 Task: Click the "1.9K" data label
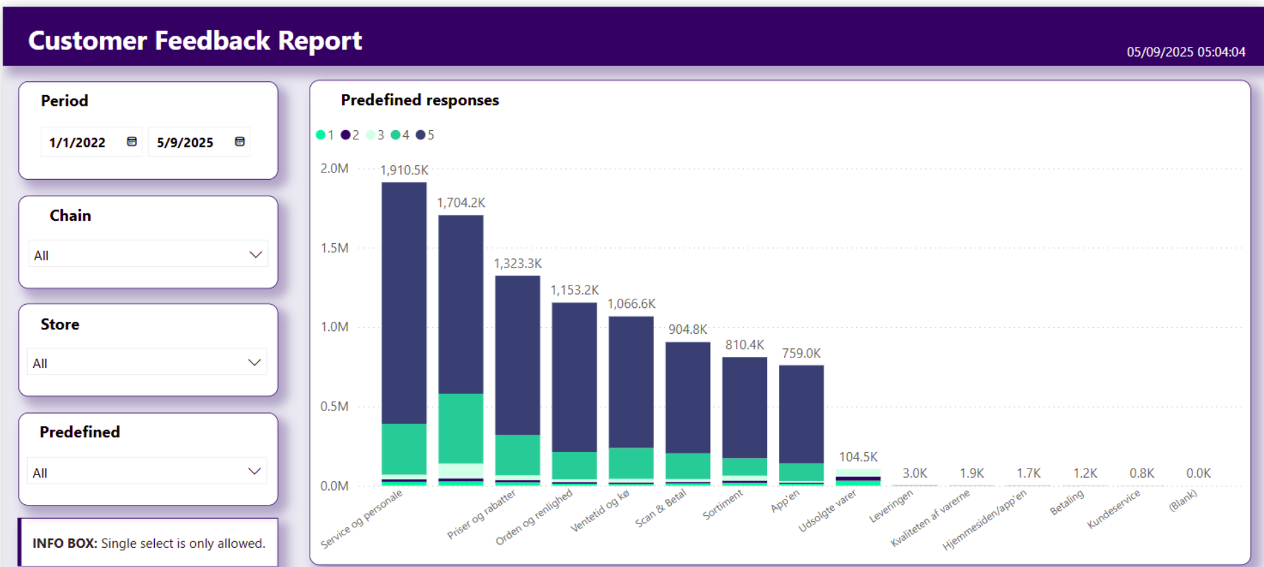pyautogui.click(x=972, y=473)
